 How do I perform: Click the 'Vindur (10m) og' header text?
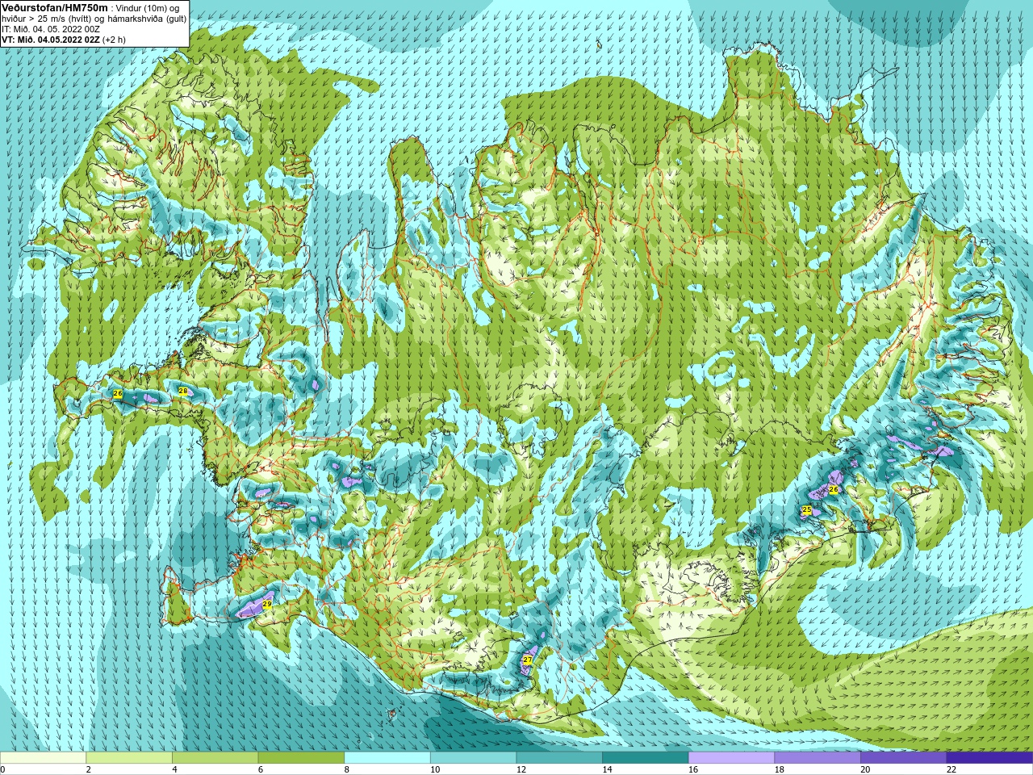(x=148, y=8)
